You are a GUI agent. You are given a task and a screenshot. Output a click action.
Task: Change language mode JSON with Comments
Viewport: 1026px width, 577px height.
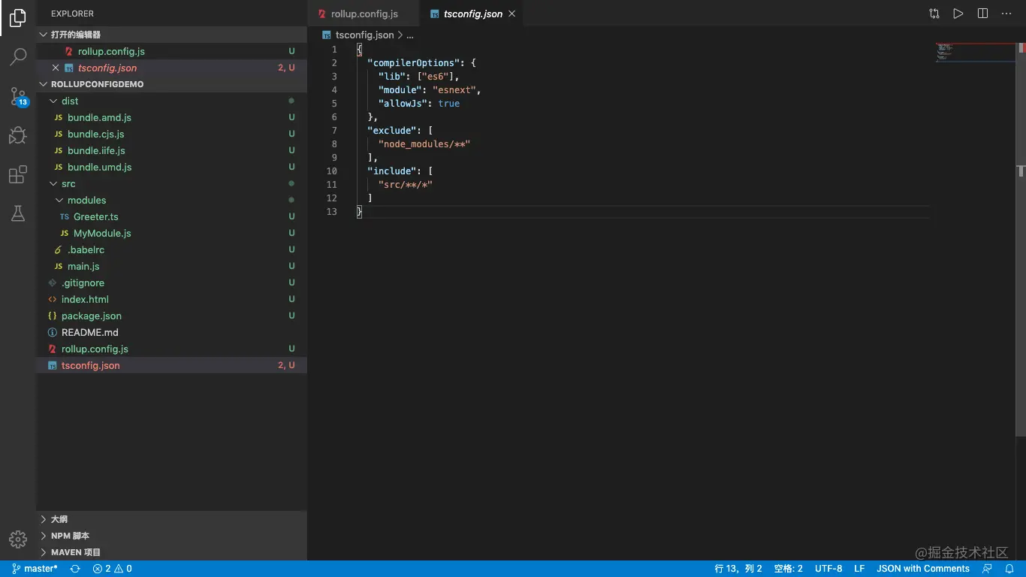[922, 569]
